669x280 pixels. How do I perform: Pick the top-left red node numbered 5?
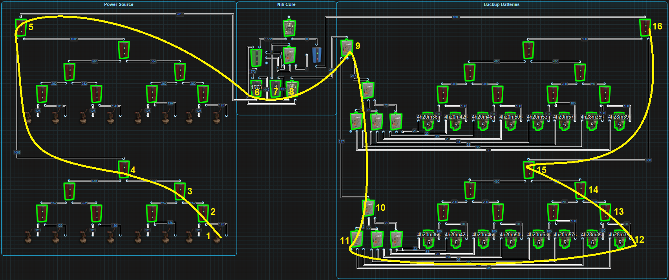coord(21,27)
